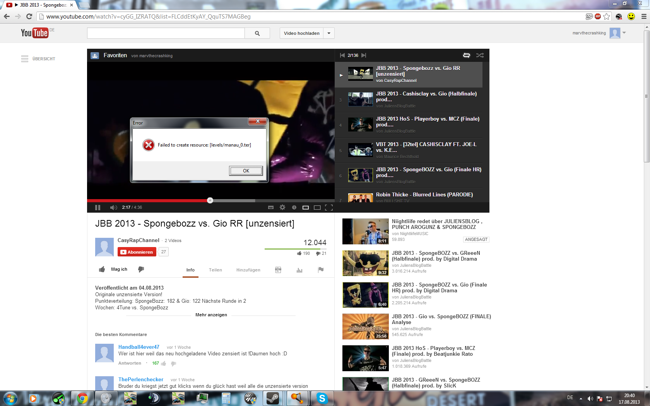This screenshot has width=650, height=406.
Task: Expand description with Mehr anzeigen
Action: pyautogui.click(x=211, y=315)
